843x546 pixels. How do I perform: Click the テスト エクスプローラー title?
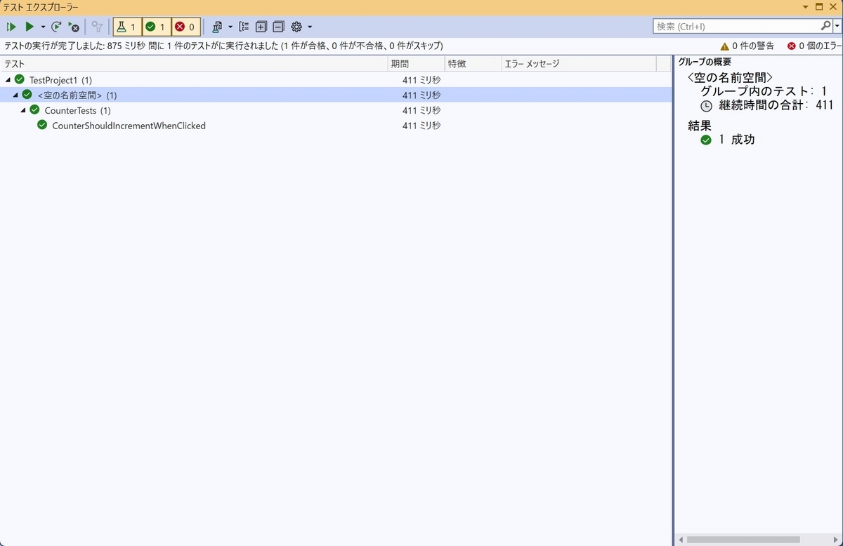pos(41,6)
